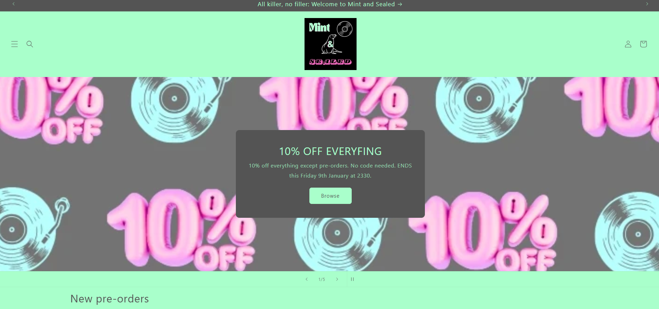Click the vinyl record in the logo
659x309 pixels.
pyautogui.click(x=344, y=29)
